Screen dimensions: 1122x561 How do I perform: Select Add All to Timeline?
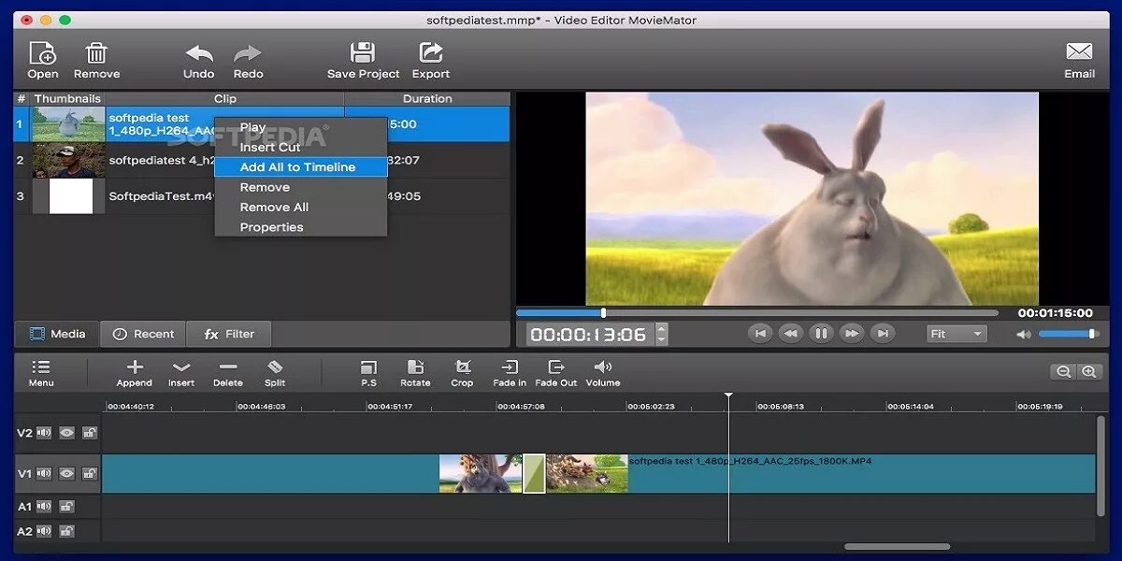click(x=300, y=167)
